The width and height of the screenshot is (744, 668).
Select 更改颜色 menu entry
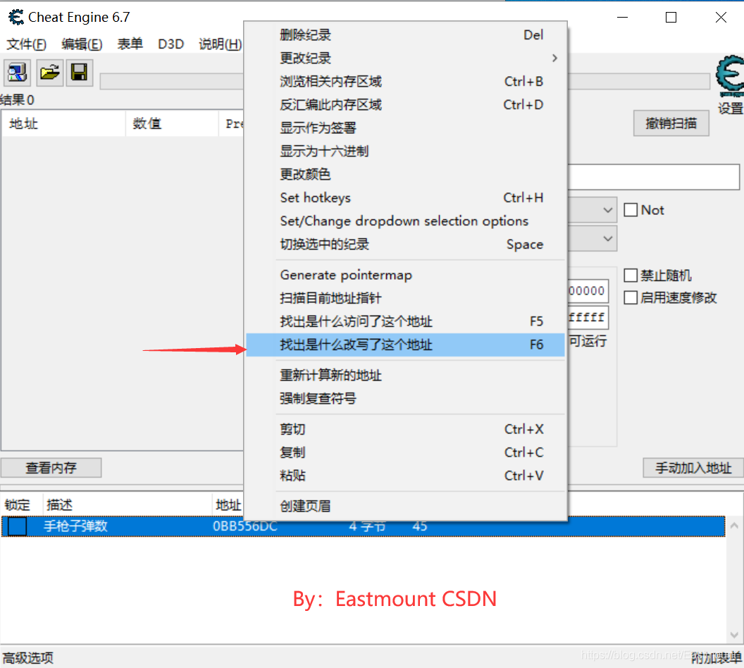coord(406,174)
